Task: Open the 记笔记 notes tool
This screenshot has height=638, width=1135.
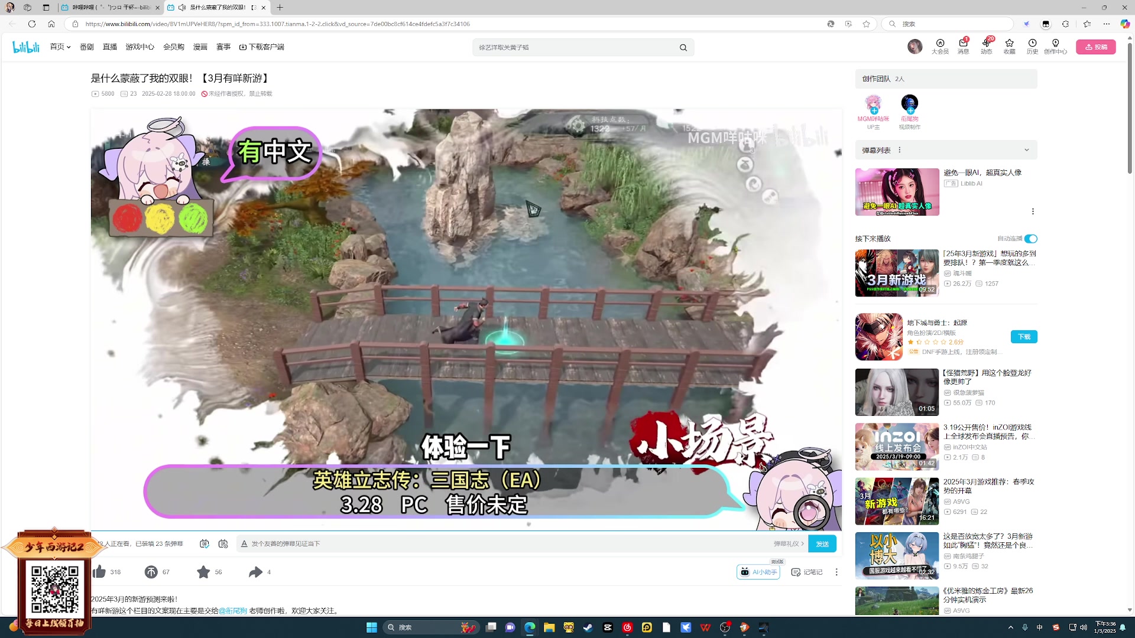Action: click(807, 572)
